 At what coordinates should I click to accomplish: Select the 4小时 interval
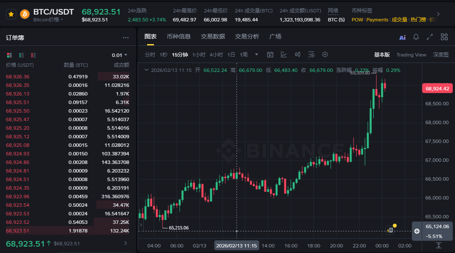point(216,55)
